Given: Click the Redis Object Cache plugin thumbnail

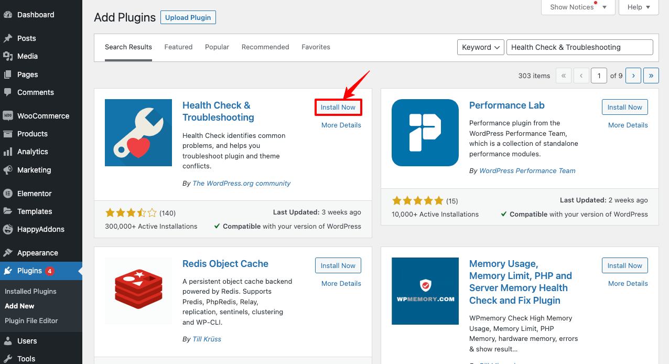Looking at the screenshot, I should [x=138, y=291].
